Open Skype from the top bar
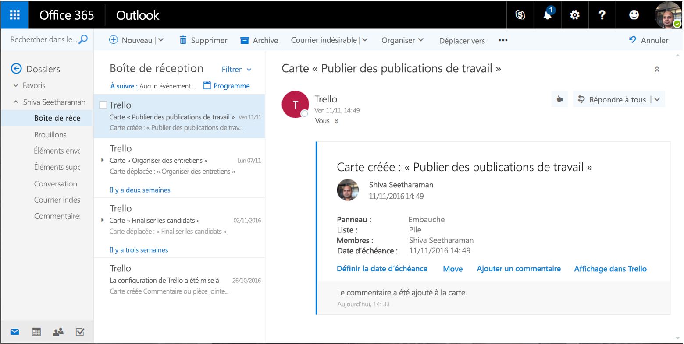This screenshot has height=344, width=684. (520, 15)
